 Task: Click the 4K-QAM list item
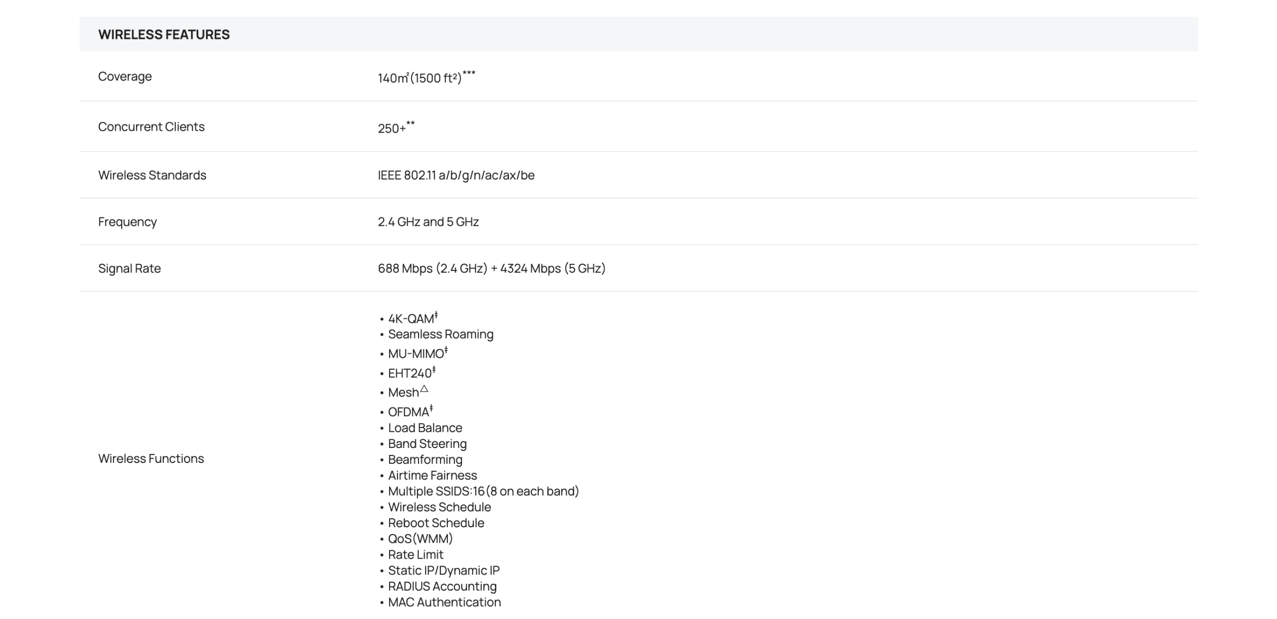[x=412, y=319]
